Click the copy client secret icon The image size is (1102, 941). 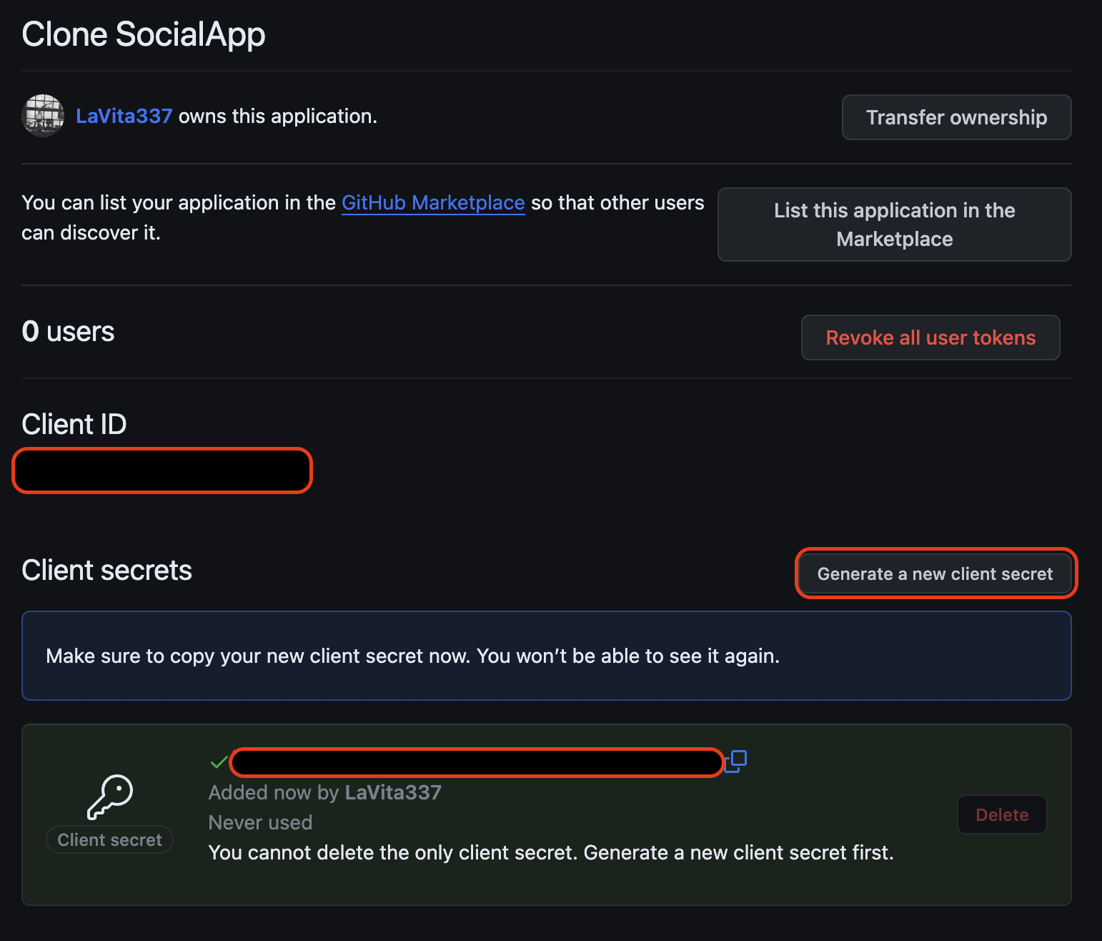pos(736,762)
